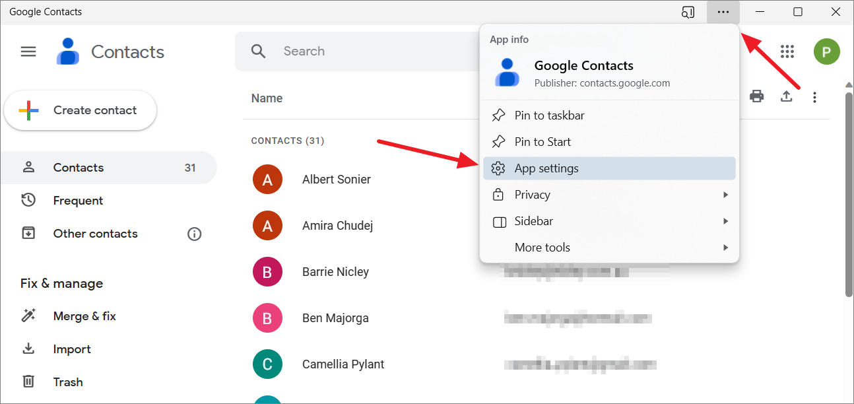854x404 pixels.
Task: Open contact Amira Chudej
Action: 338,226
